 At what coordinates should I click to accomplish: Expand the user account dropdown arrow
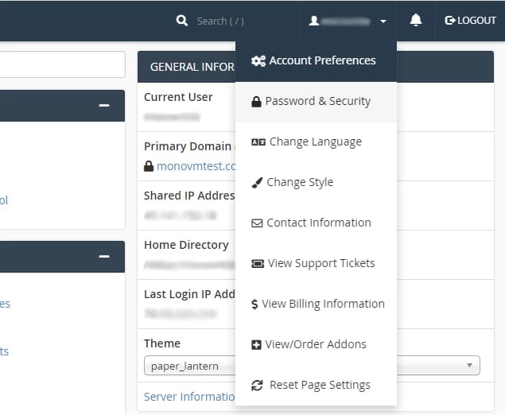pos(383,21)
